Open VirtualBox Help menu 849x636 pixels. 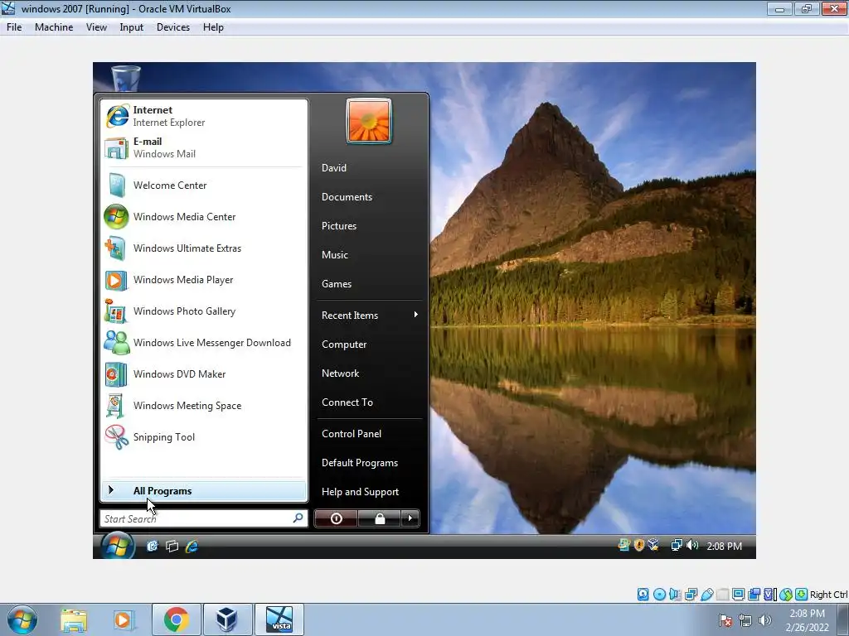tap(213, 27)
